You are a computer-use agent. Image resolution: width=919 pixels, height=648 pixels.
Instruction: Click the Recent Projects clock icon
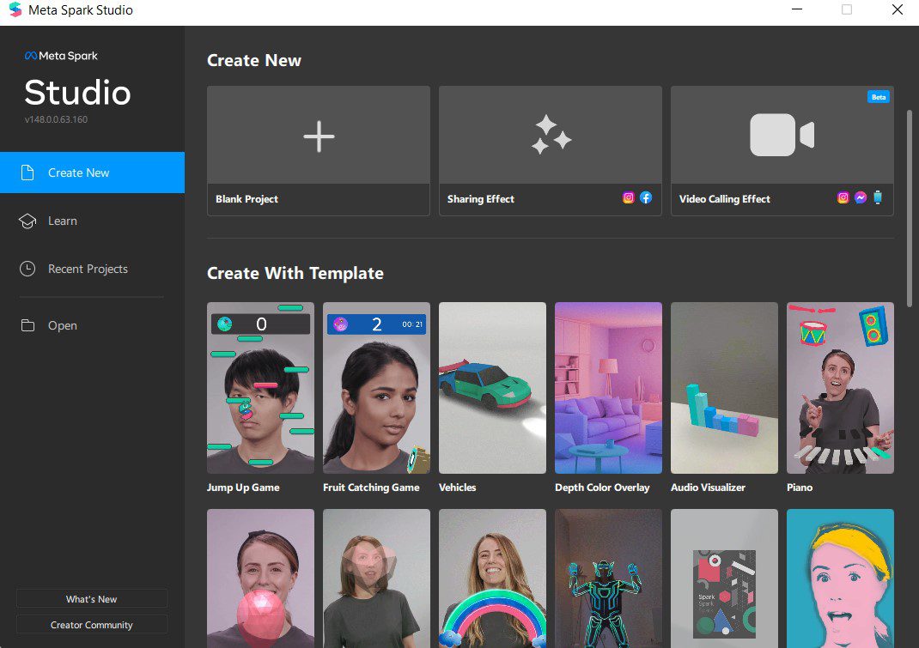pyautogui.click(x=28, y=269)
